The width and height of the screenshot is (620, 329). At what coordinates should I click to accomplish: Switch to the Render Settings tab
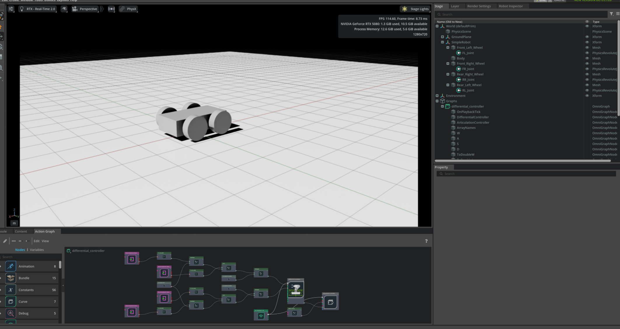click(479, 6)
